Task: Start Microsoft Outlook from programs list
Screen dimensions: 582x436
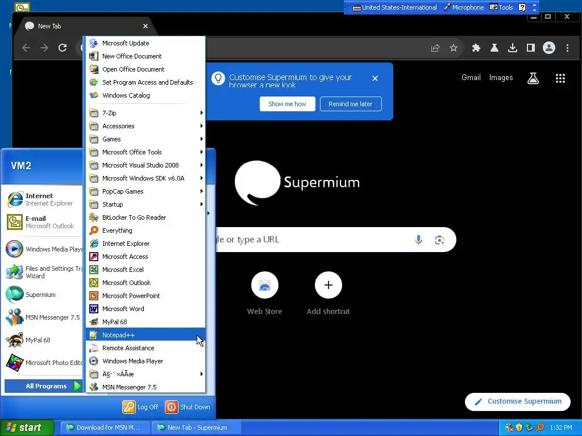Action: (145, 283)
